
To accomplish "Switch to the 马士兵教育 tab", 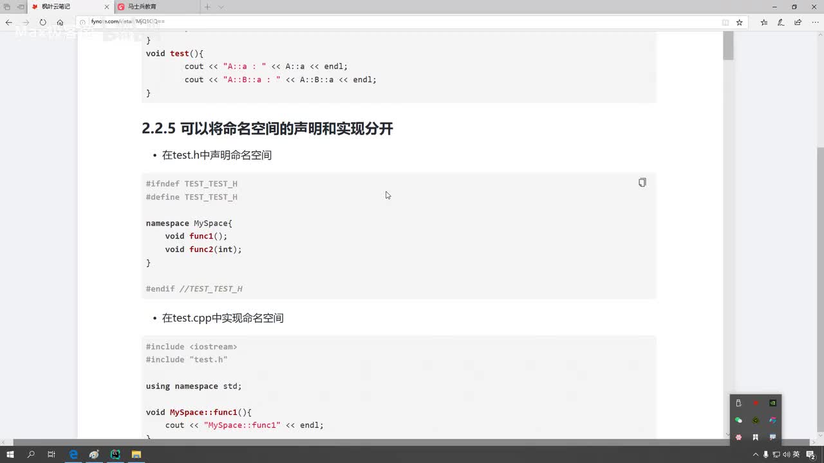I will click(156, 7).
